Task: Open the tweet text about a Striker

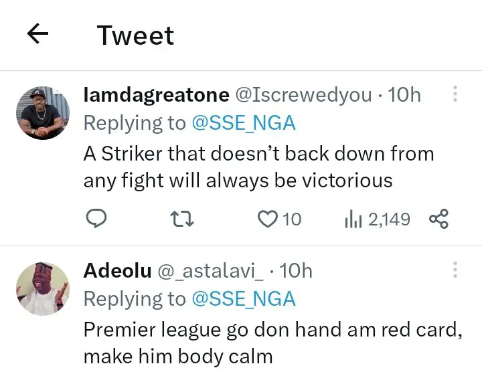Action: click(x=258, y=167)
